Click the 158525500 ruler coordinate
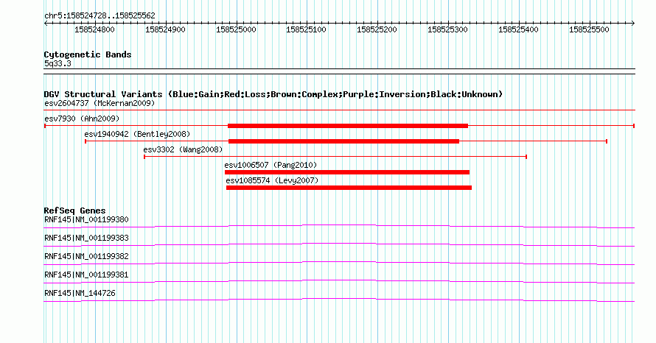This screenshot has height=343, width=656. [x=589, y=29]
